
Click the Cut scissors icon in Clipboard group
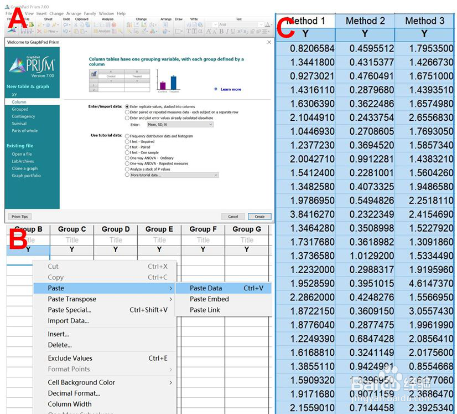pyautogui.click(x=76, y=25)
